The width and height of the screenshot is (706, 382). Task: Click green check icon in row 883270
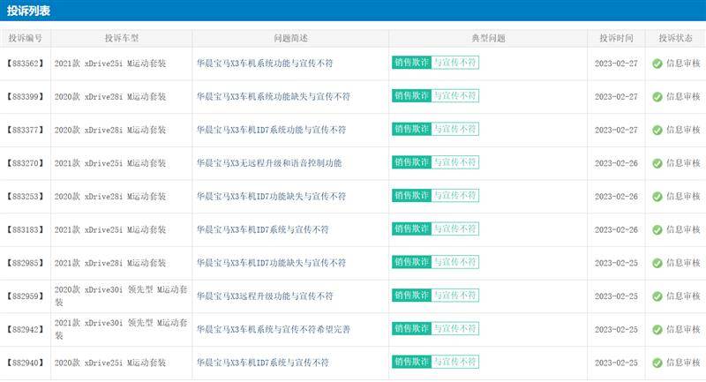point(657,163)
